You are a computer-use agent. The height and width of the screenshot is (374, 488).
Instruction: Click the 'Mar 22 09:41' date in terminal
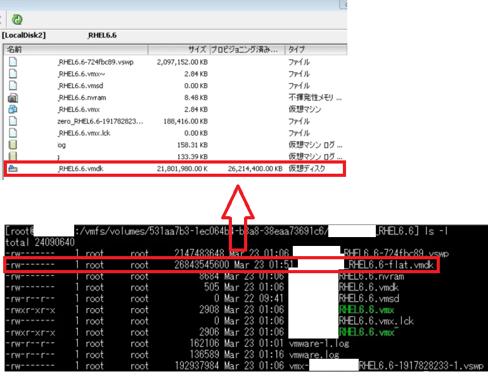pyautogui.click(x=254, y=299)
